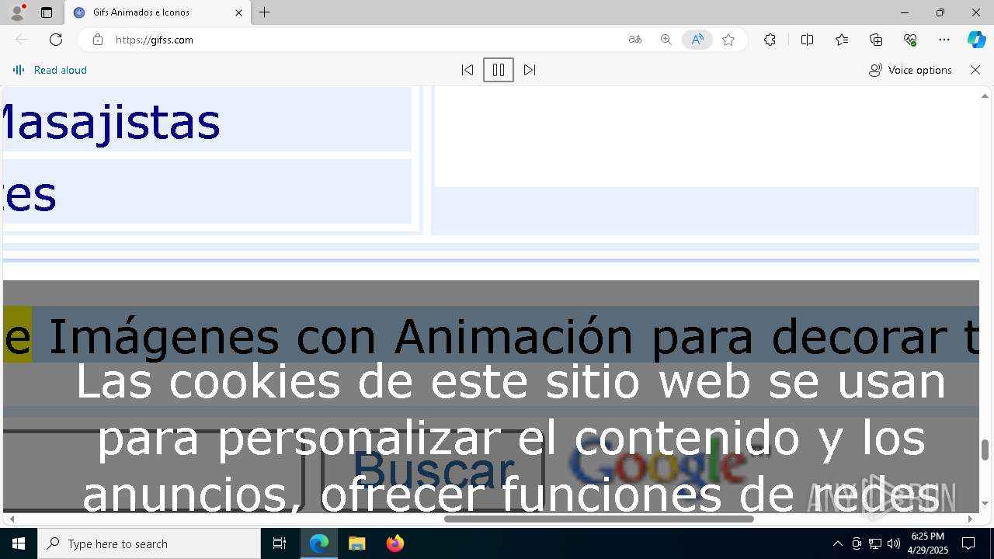Click the scroll right arrow
This screenshot has height=559, width=994.
click(970, 519)
